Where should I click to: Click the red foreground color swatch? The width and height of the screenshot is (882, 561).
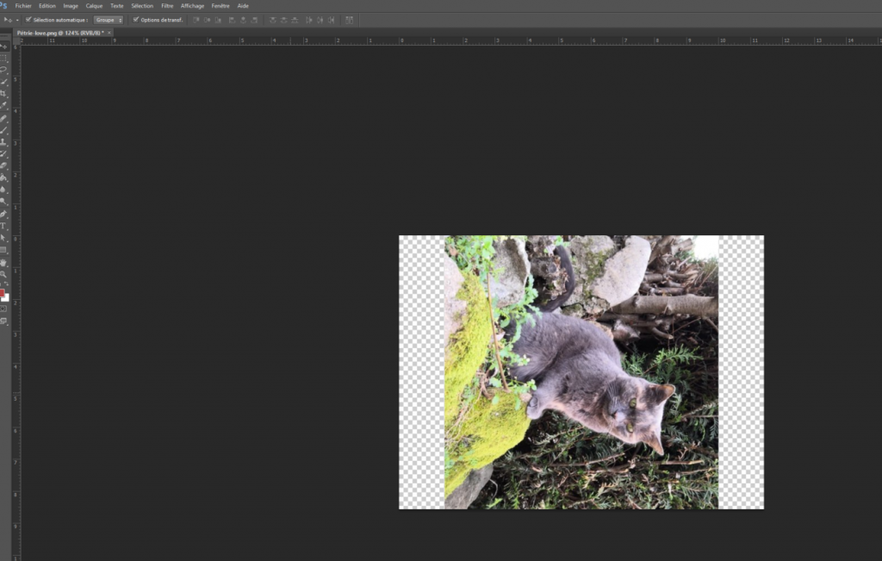tap(2, 293)
